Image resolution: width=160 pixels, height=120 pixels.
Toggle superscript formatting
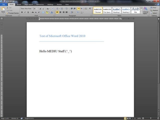pyautogui.click(x=39, y=12)
